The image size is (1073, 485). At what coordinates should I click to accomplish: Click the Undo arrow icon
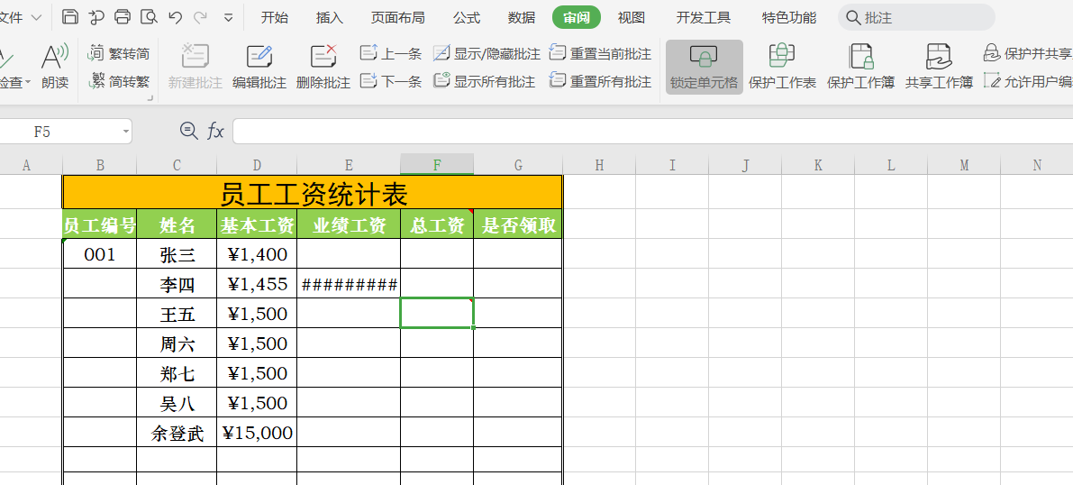pyautogui.click(x=175, y=17)
